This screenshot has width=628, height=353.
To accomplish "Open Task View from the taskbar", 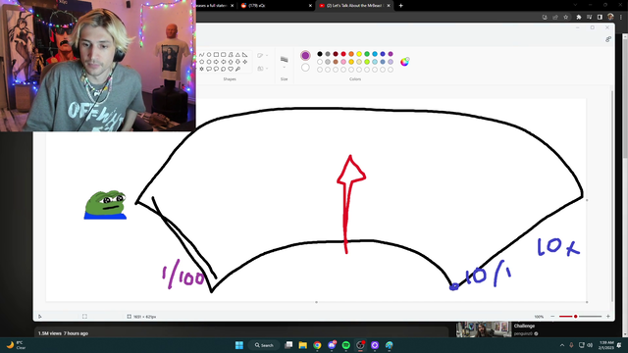I will pos(288,345).
